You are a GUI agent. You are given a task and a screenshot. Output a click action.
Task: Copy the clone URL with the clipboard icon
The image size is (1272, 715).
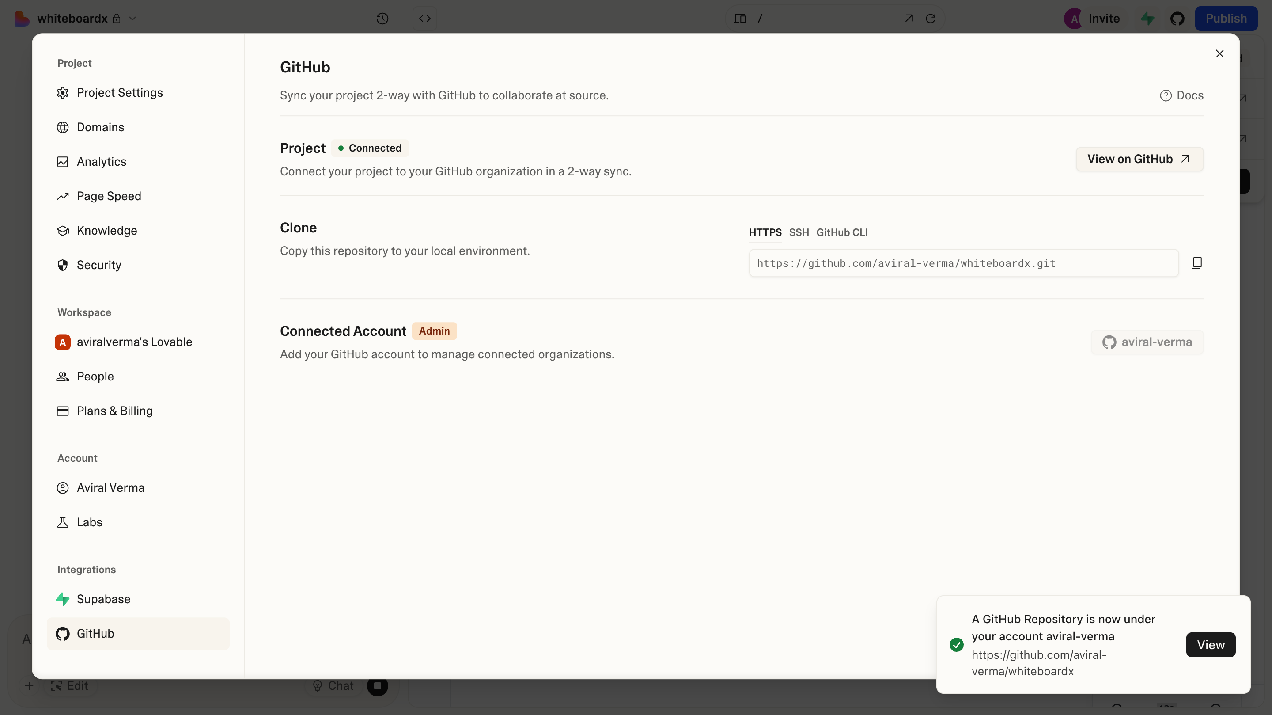coord(1196,263)
